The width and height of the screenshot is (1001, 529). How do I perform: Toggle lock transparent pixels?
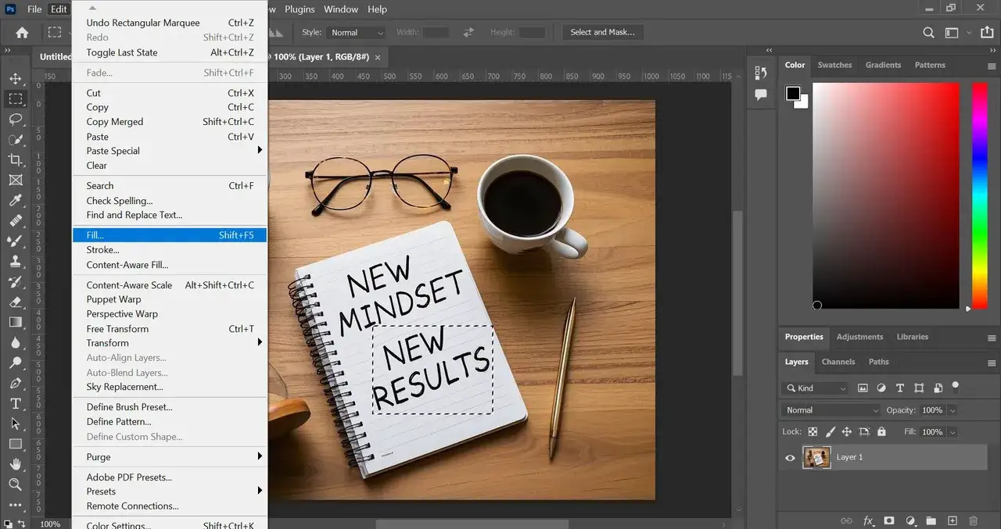click(x=813, y=431)
